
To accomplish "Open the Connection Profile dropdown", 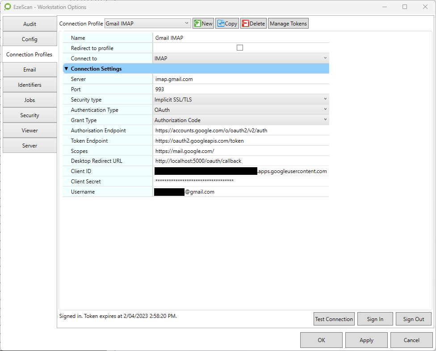I will click(147, 24).
